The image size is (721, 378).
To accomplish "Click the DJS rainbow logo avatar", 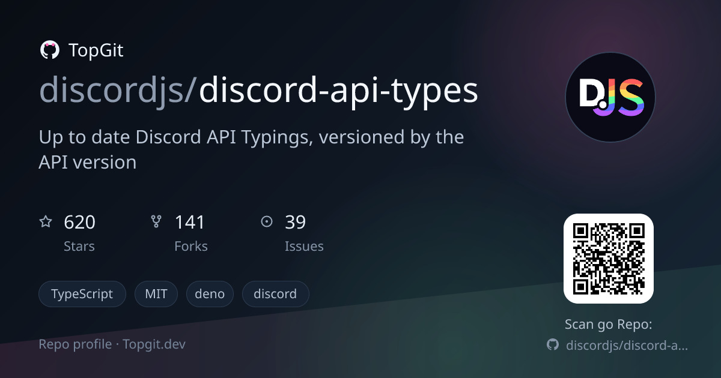I will tap(610, 97).
